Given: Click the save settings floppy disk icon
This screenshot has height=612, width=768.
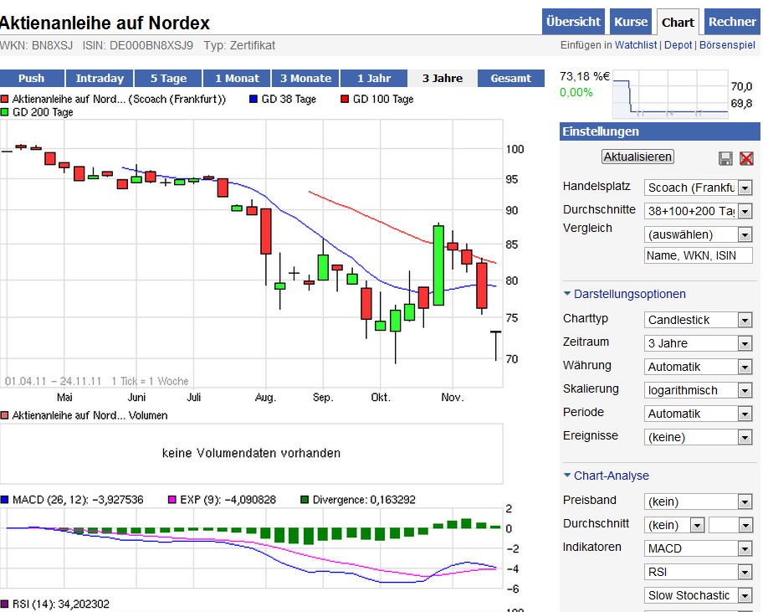Looking at the screenshot, I should click(x=724, y=158).
